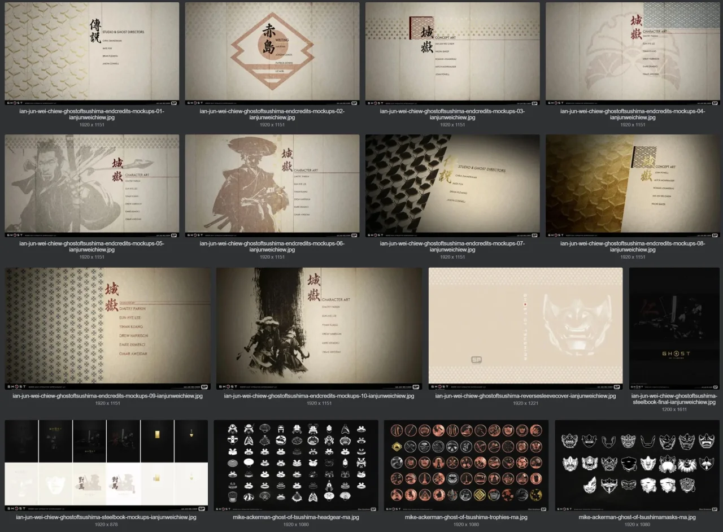Open the endcredits-mockups-06 samurai thumbnail
The height and width of the screenshot is (532, 723).
272,186
